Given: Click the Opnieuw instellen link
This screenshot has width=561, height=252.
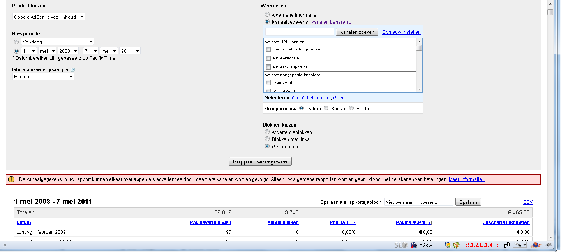Looking at the screenshot, I should 401,32.
